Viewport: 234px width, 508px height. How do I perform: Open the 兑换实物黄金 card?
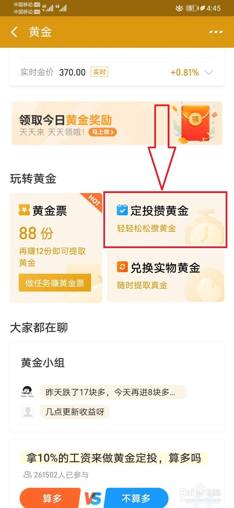pyautogui.click(x=166, y=276)
